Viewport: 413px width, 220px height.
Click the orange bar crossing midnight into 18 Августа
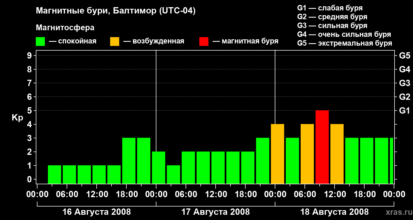[x=278, y=154]
